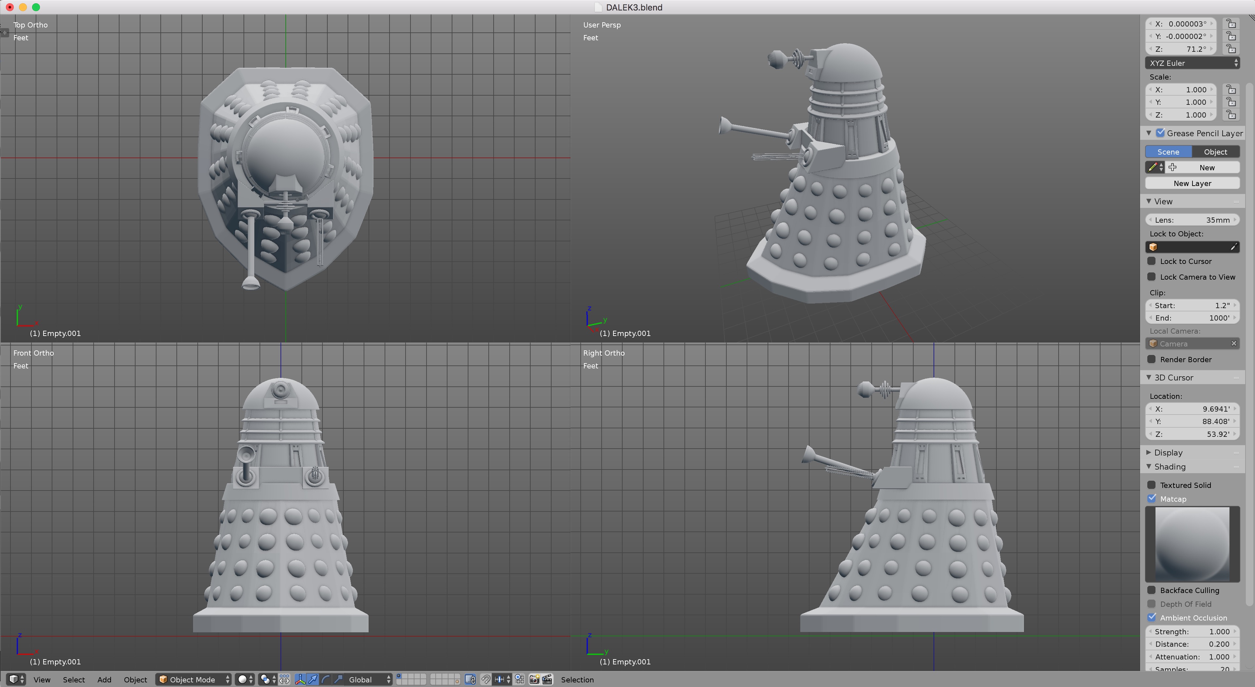This screenshot has width=1255, height=687.
Task: Enable Lock Camera to View
Action: point(1152,277)
